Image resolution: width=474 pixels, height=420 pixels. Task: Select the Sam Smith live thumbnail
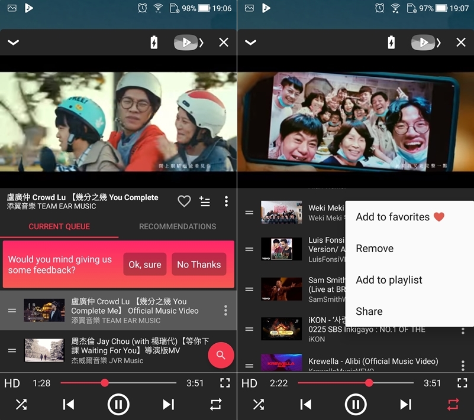click(x=282, y=289)
